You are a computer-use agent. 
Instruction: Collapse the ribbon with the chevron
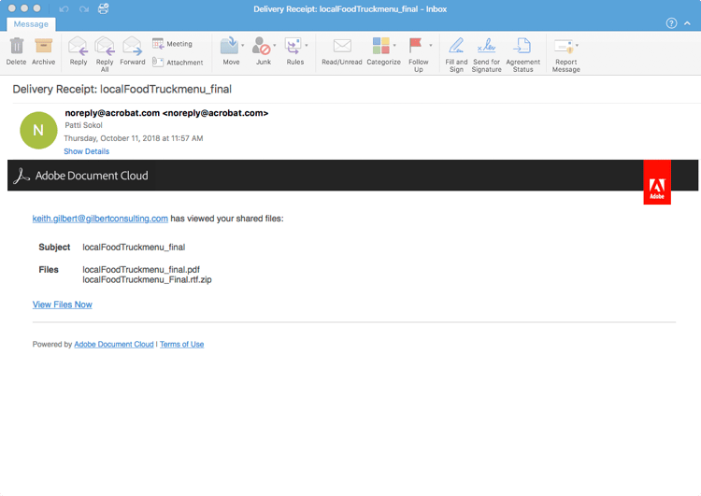coord(687,23)
